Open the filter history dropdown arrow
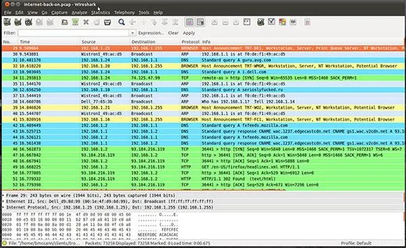 click(133, 33)
